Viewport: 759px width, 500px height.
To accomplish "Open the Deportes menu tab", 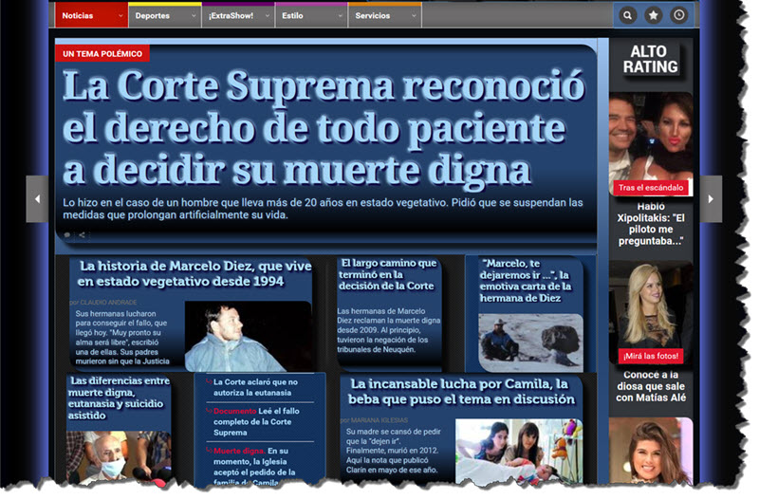I will pos(165,15).
